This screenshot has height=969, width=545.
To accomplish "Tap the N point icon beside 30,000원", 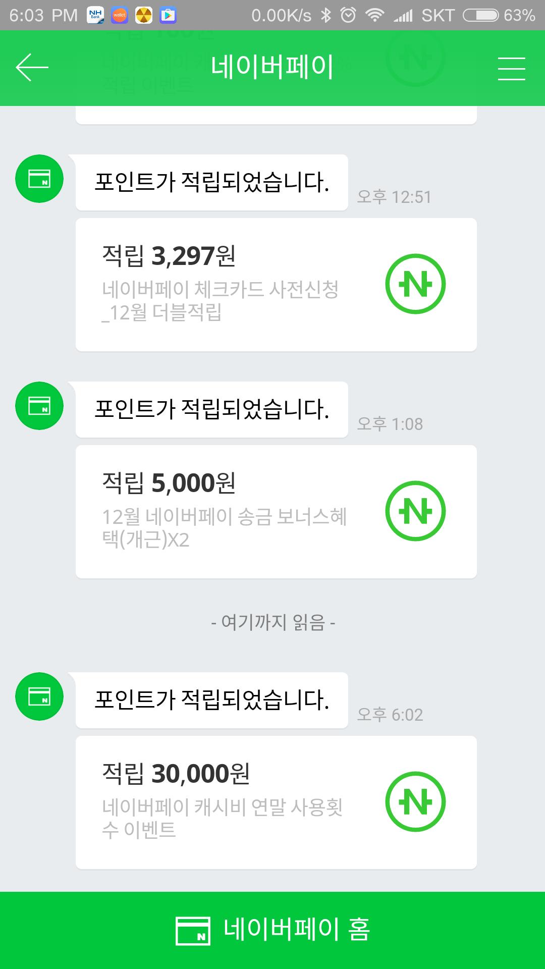I will coord(415,802).
